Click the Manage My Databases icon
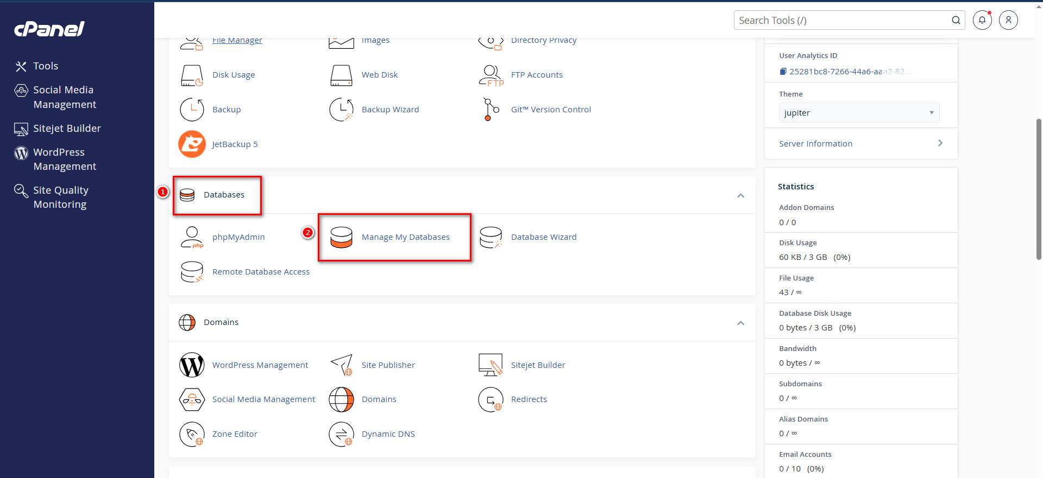 coord(341,238)
